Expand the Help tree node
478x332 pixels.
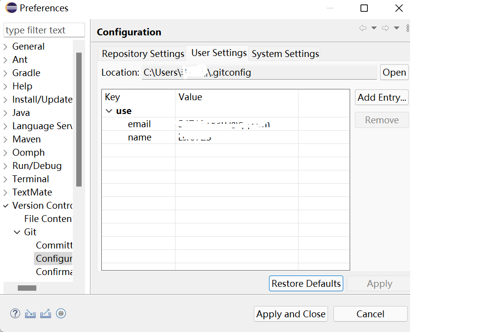(x=5, y=86)
